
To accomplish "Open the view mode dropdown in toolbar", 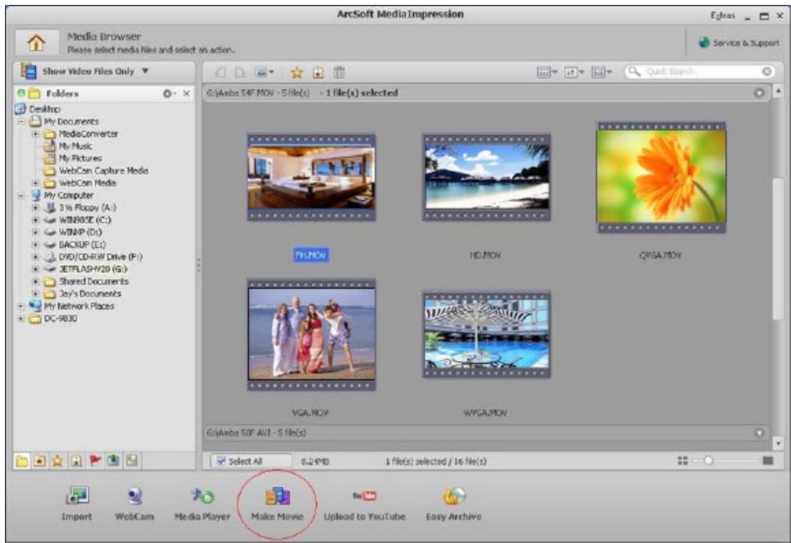I will [x=264, y=72].
